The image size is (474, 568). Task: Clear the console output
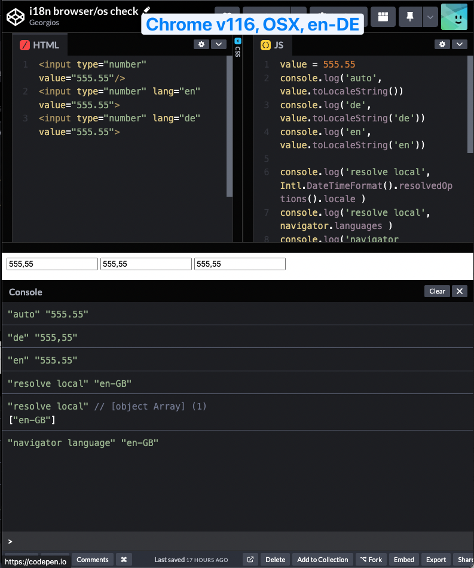click(x=437, y=291)
